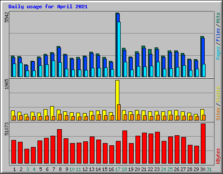
Task: Select day 1 on the x-axis
Action: tap(14, 169)
